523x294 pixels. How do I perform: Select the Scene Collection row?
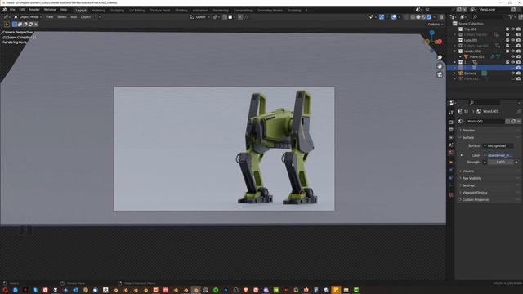pos(471,24)
